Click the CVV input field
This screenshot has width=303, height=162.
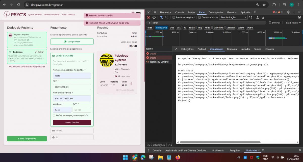pos(82,110)
